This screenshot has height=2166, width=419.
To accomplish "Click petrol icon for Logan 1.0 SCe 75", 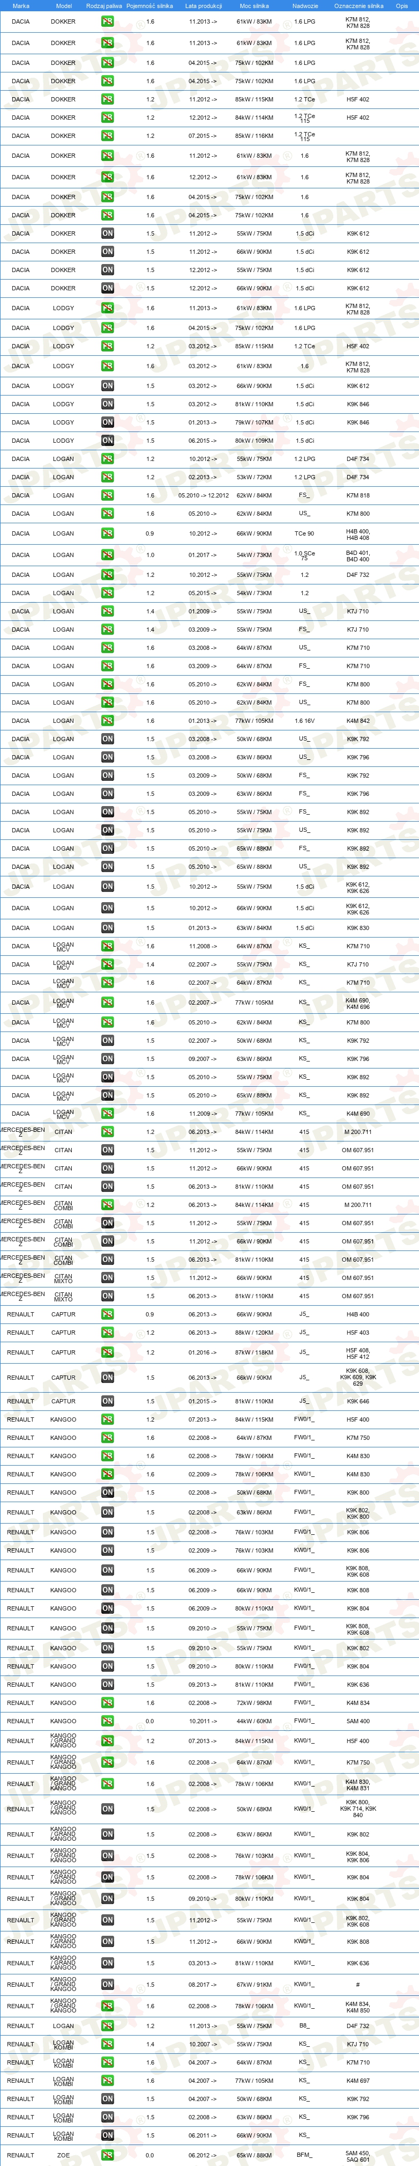I will tap(108, 555).
